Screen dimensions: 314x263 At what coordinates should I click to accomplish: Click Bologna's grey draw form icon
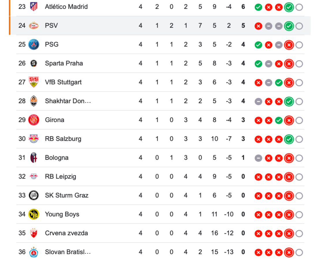258,158
